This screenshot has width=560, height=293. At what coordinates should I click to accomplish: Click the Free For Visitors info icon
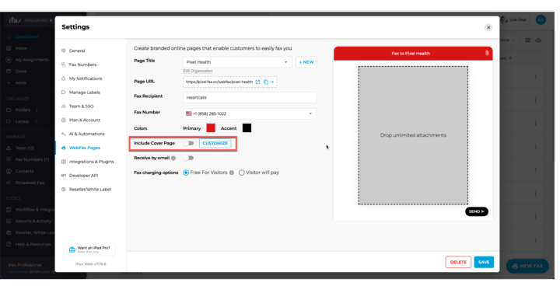[232, 173]
